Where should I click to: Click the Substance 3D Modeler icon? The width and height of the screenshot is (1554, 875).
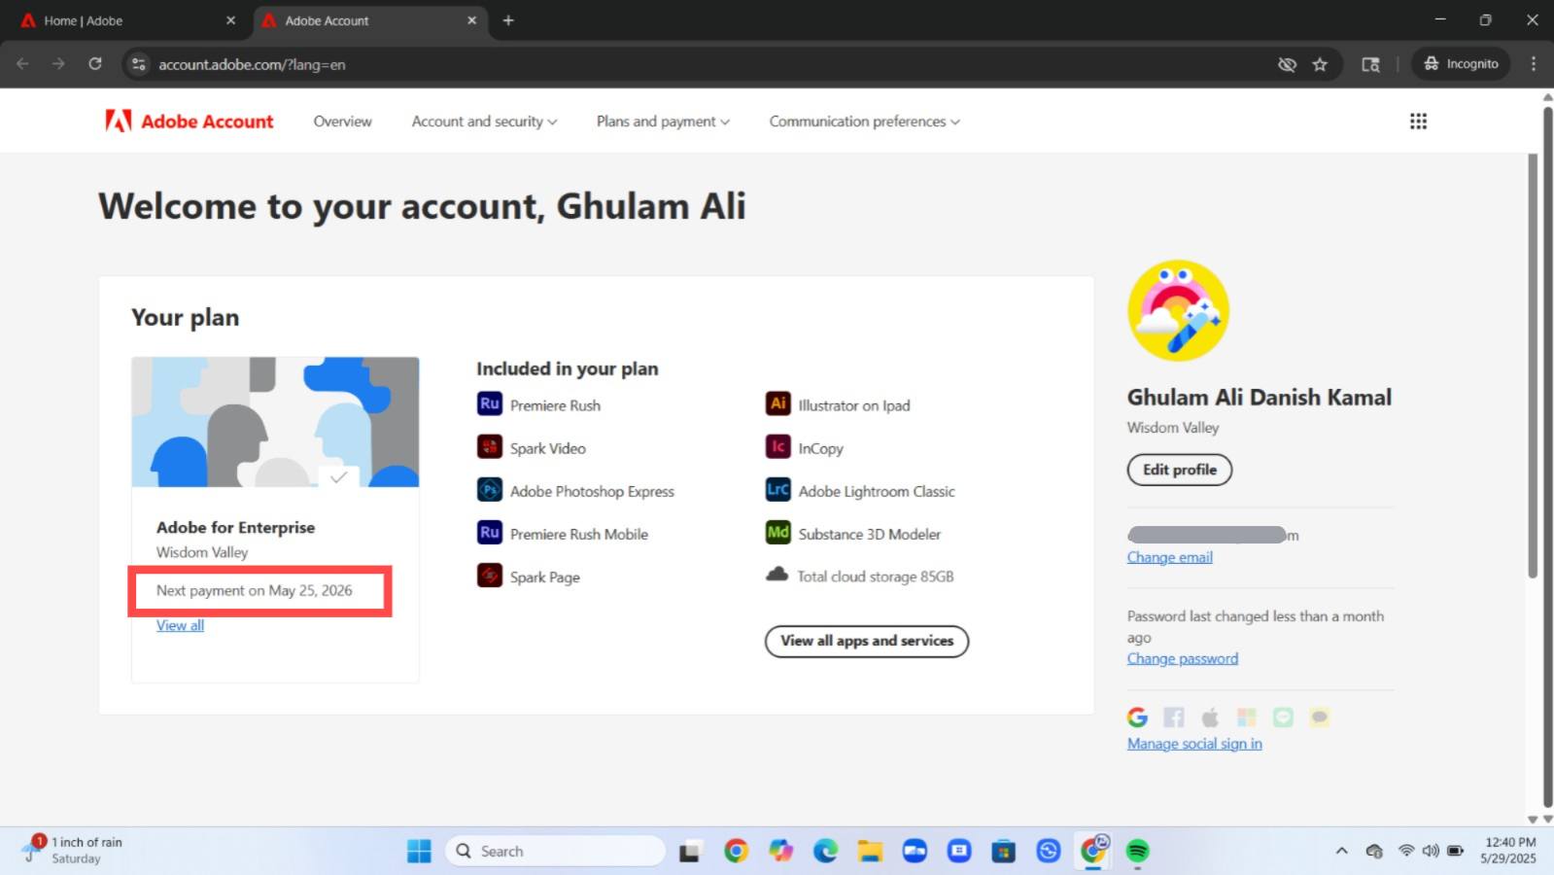click(777, 532)
